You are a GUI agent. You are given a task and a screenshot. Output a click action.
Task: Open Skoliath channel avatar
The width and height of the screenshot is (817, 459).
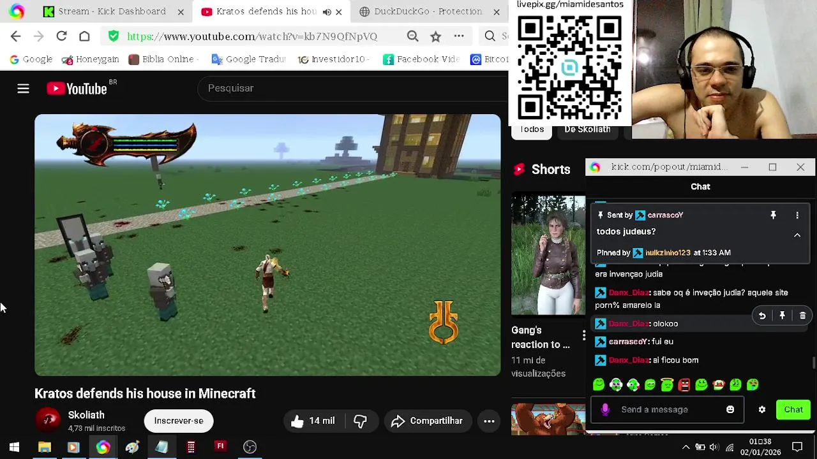pos(48,421)
